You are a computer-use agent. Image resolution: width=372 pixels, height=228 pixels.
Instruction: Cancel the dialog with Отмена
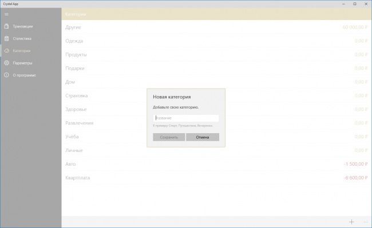[x=203, y=137]
